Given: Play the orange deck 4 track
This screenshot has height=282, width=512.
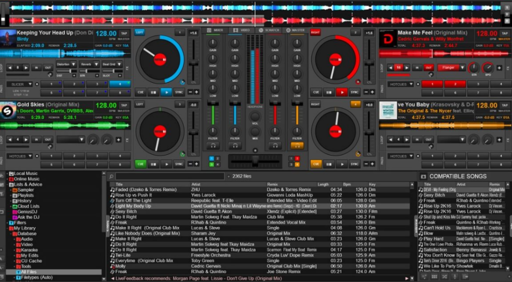Looking at the screenshot, I should pyautogui.click(x=342, y=164).
